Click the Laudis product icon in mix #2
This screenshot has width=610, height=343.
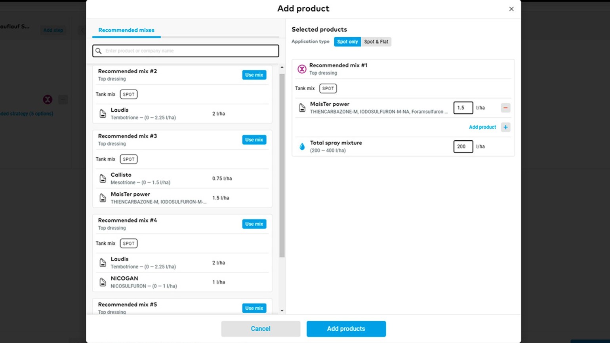(103, 114)
